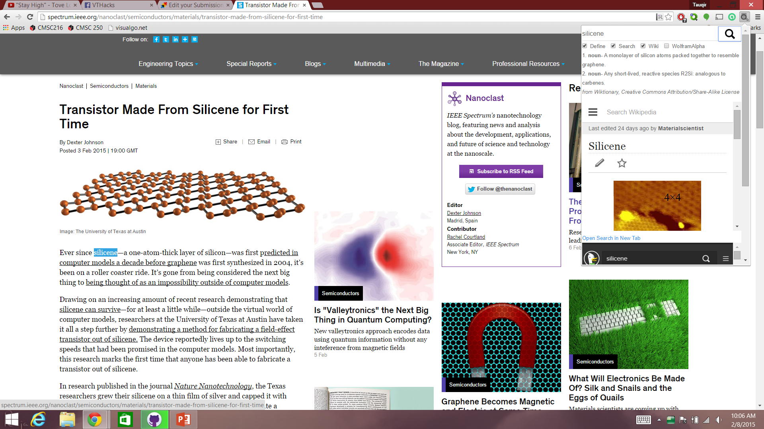Image resolution: width=764 pixels, height=429 pixels.
Task: Click the Chrome bookmark star icon
Action: pos(668,17)
